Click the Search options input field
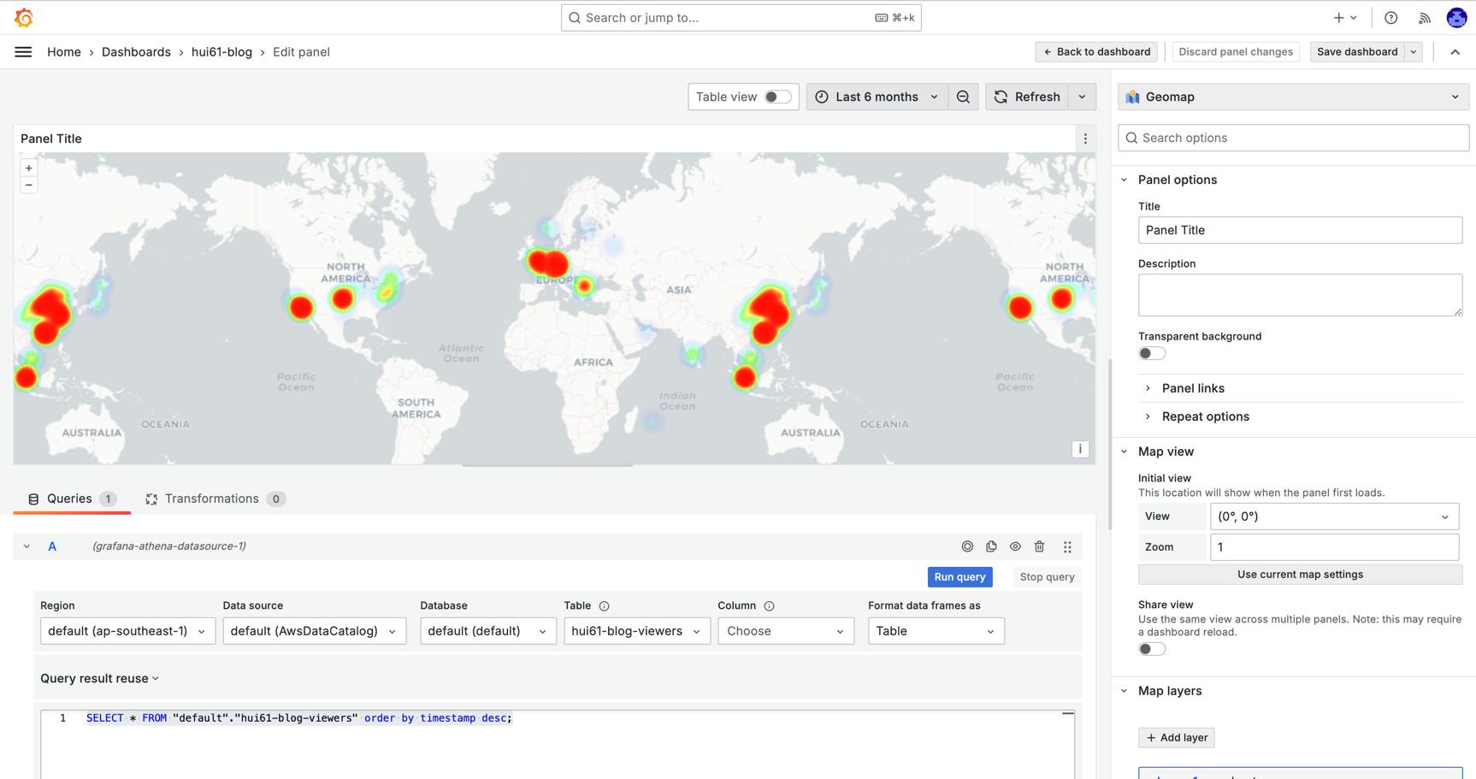1476x779 pixels. 1300,138
